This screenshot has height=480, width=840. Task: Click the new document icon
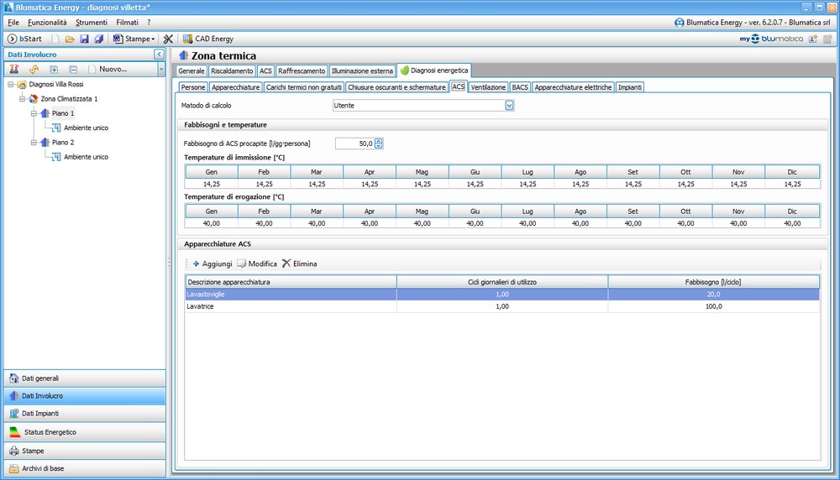(x=55, y=39)
